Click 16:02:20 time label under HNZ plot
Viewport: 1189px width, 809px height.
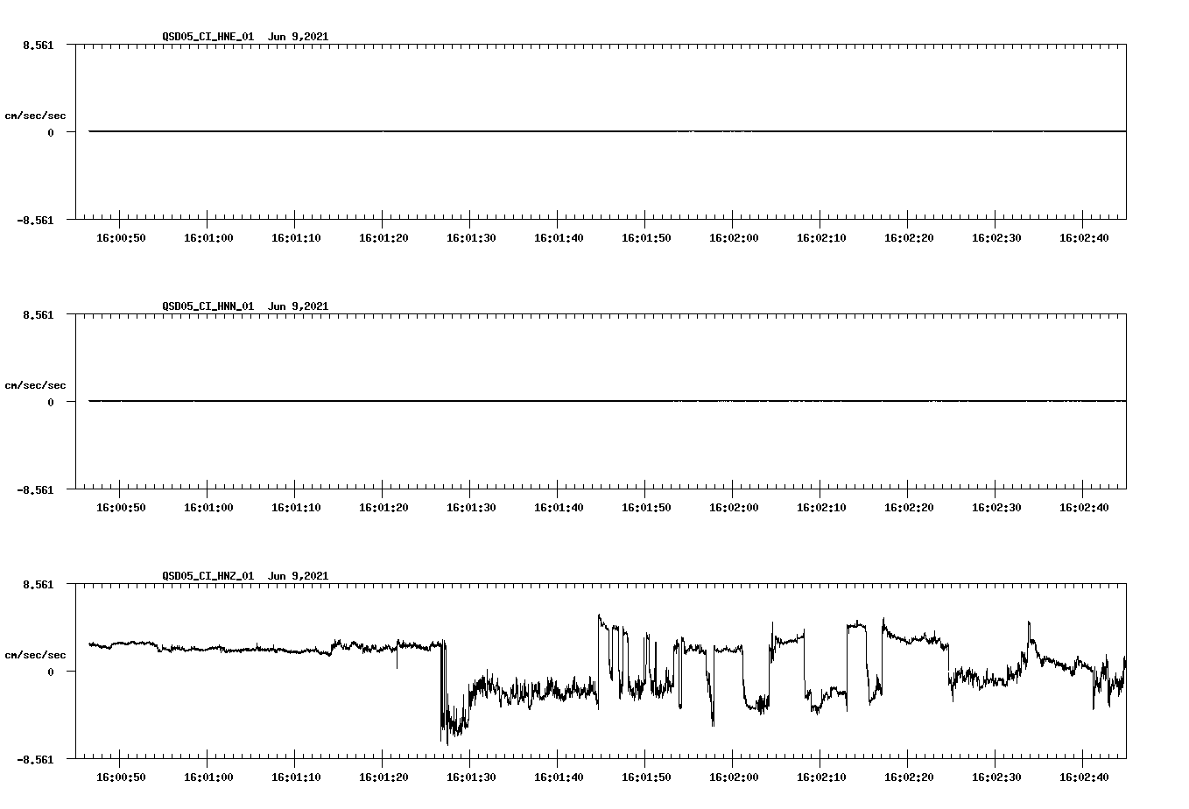(909, 777)
